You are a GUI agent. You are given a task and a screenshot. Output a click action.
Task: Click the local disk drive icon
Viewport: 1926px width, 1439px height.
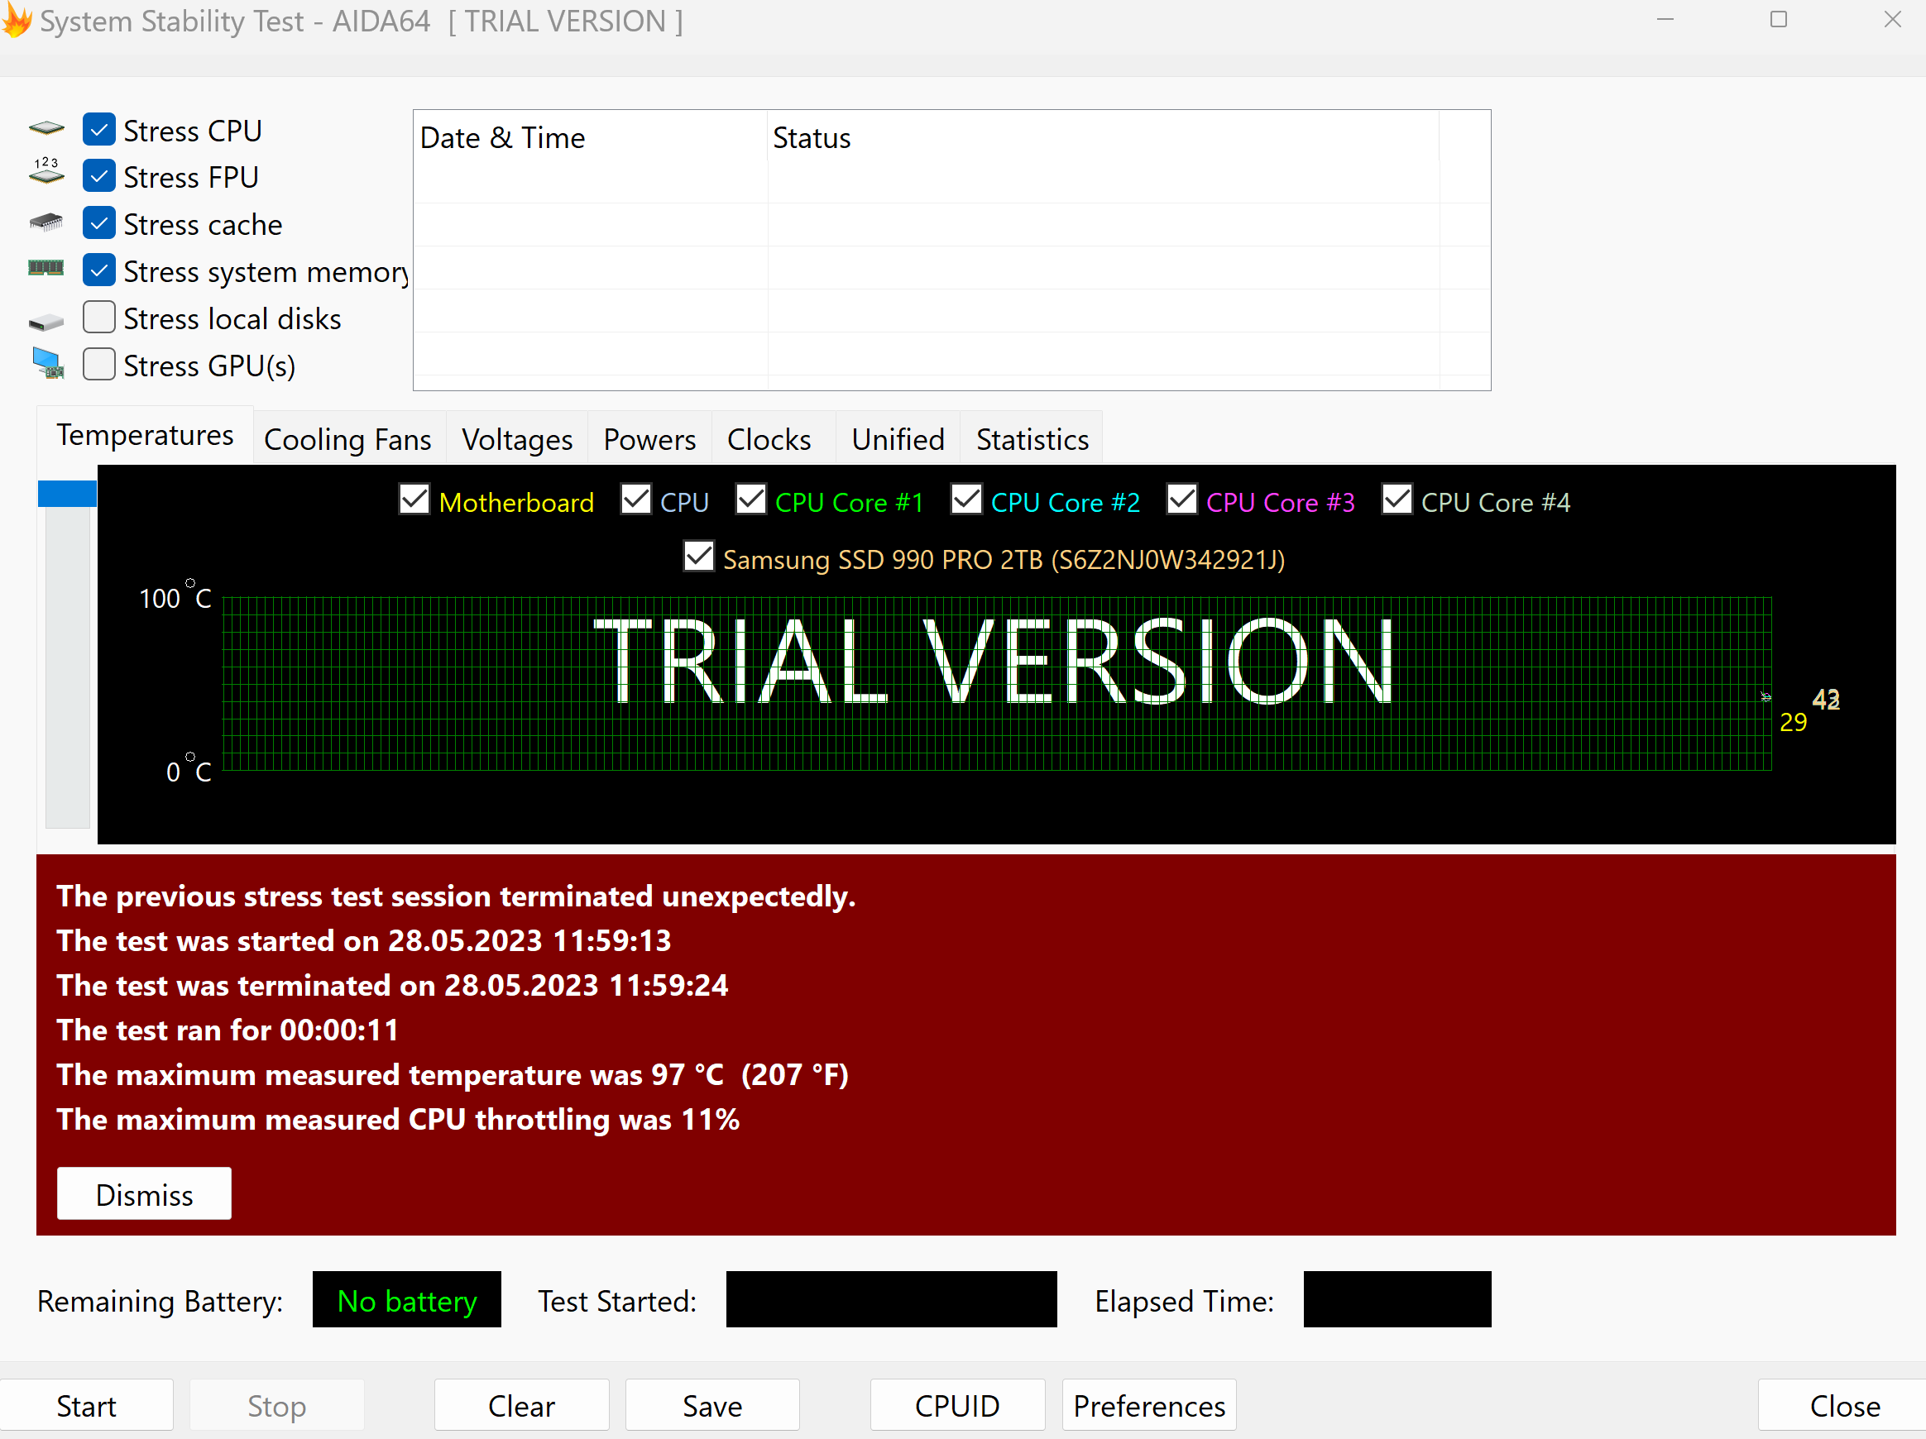[46, 323]
